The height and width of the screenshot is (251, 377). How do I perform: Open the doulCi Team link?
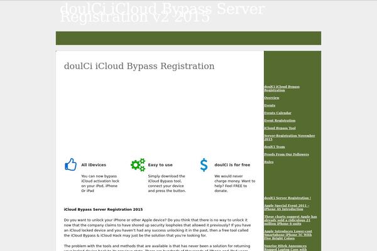275,147
